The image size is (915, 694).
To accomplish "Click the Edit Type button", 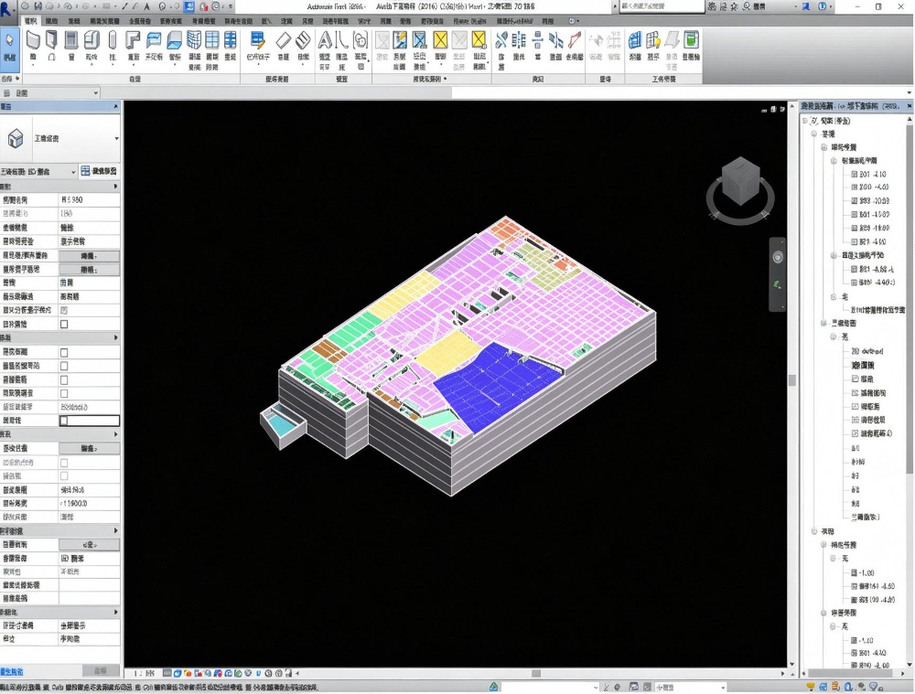I will click(99, 172).
